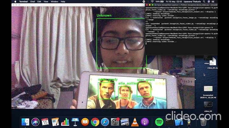Click the 'owen_grady' face label
The image size is (229, 128).
pyautogui.click(x=108, y=80)
